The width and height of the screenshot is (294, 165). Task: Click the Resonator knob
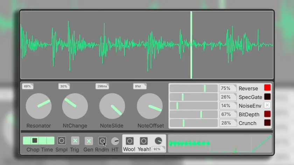(x=38, y=106)
